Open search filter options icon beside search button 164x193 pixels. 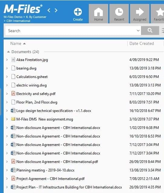coord(163,30)
